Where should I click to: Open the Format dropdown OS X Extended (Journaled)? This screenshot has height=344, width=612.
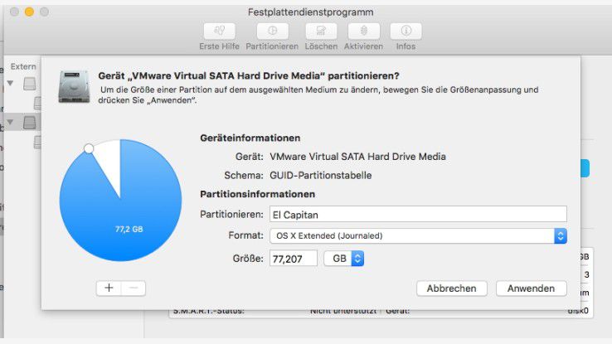coord(418,236)
